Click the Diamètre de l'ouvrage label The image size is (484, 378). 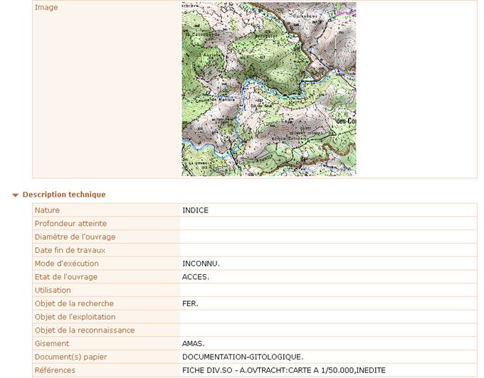point(75,237)
